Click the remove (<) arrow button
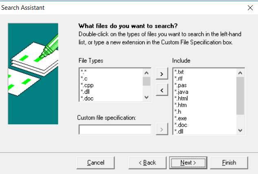258x174 pixels. pos(162,90)
